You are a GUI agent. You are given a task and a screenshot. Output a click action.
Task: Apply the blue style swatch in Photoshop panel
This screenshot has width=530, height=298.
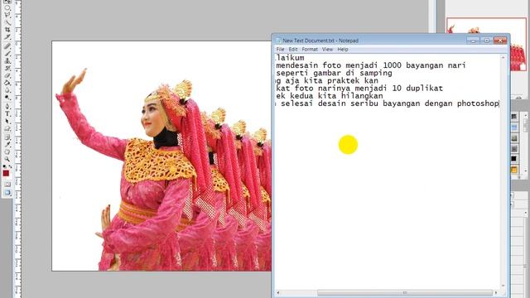(x=514, y=127)
